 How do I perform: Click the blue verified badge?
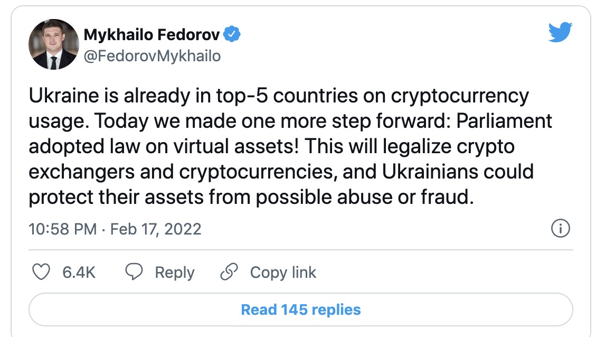point(232,35)
